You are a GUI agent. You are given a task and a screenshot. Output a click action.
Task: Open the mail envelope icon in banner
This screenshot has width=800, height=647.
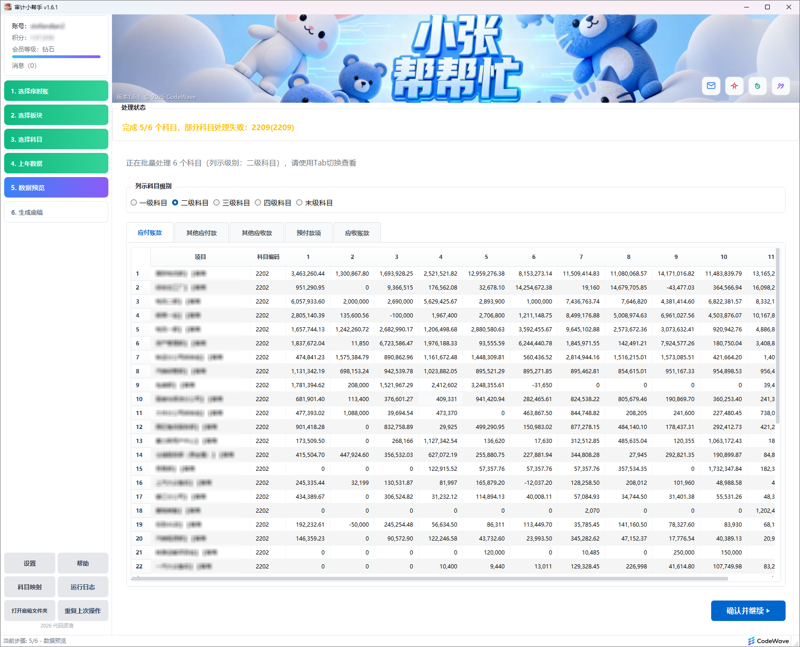[711, 86]
